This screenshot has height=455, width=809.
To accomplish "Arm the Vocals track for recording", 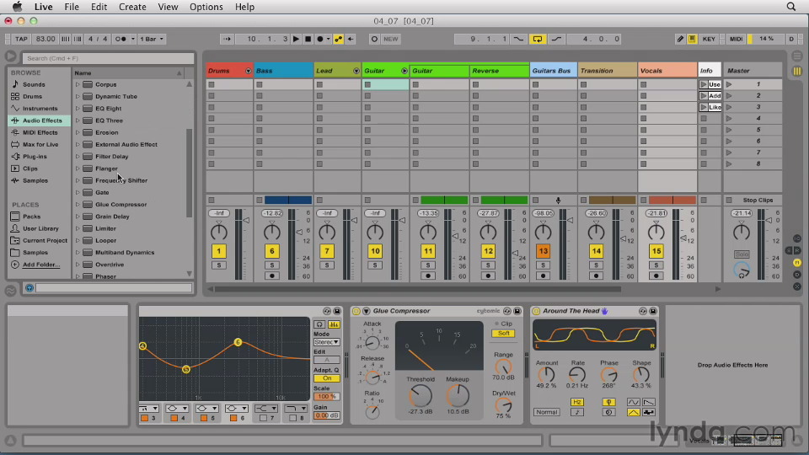I will (x=656, y=276).
